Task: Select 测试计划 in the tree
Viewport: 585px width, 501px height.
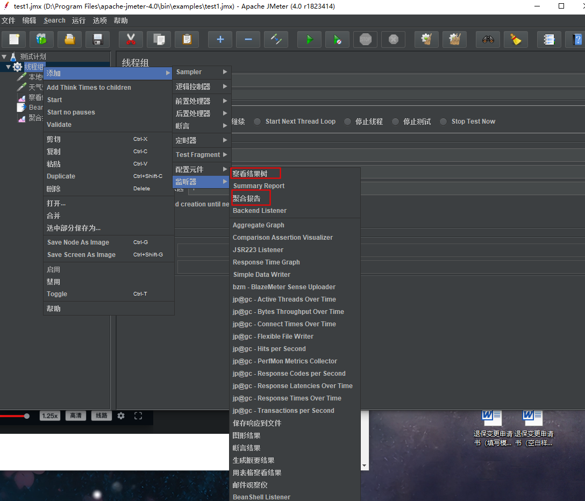Action: (33, 56)
